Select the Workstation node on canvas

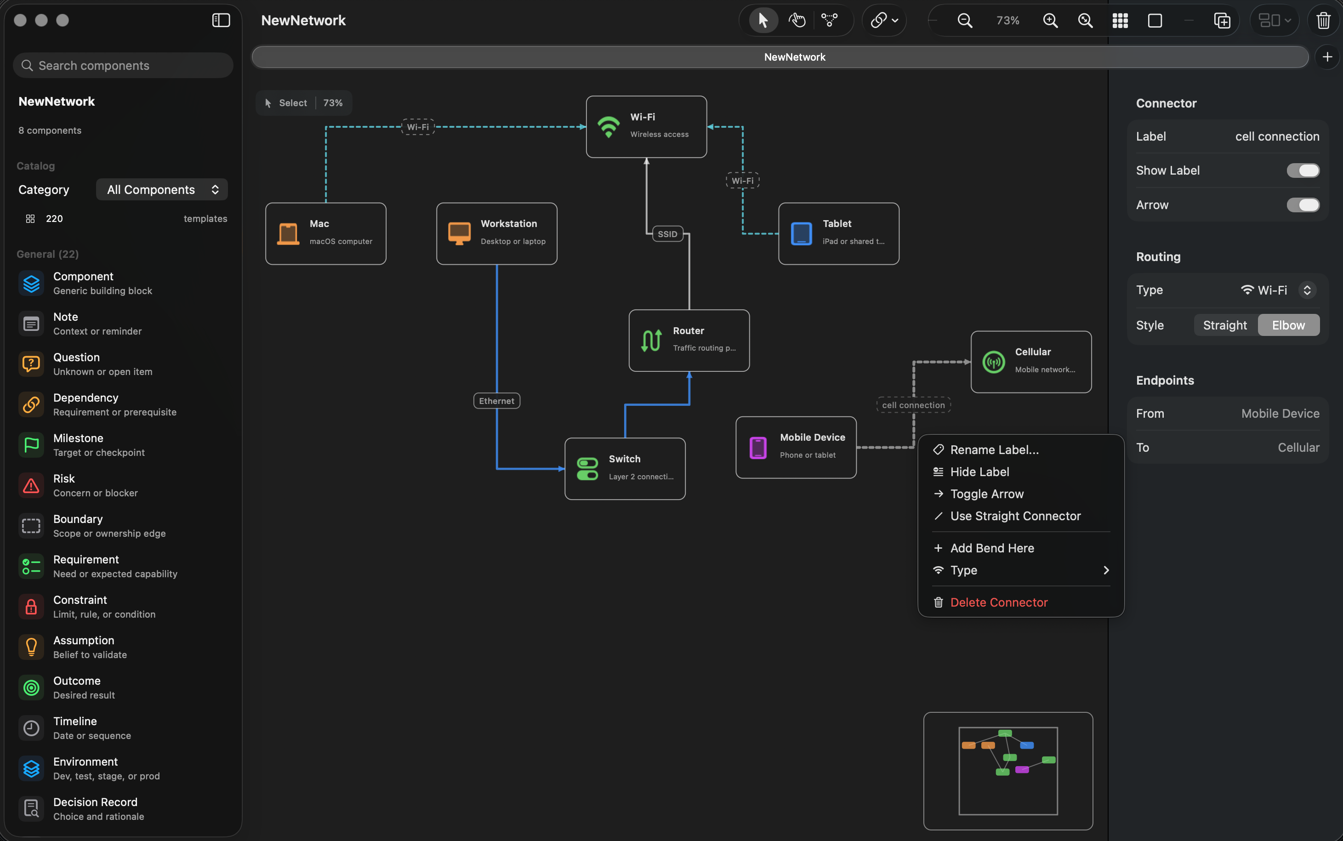point(496,233)
